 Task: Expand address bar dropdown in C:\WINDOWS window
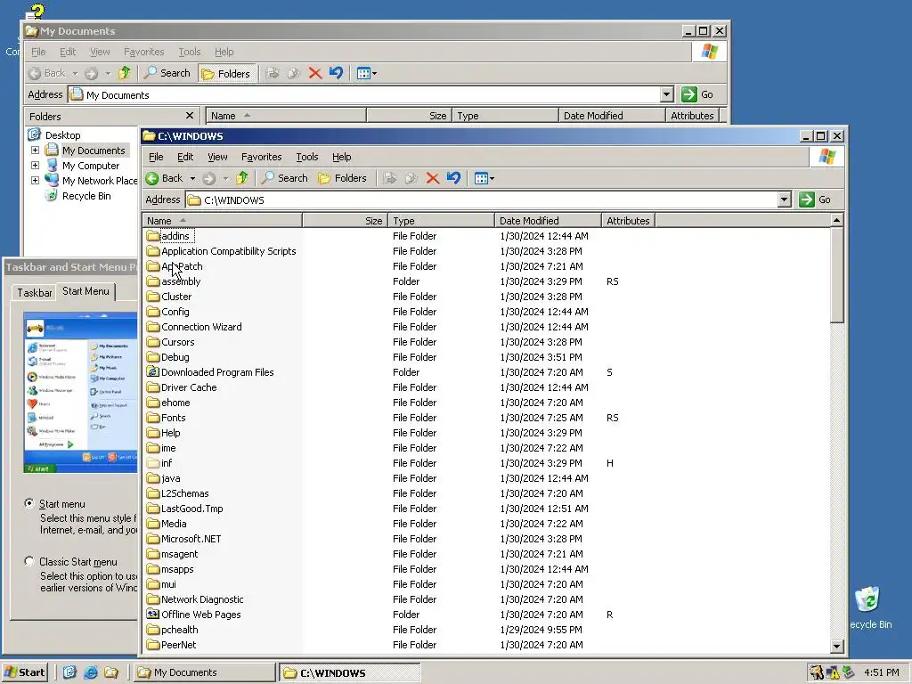784,200
